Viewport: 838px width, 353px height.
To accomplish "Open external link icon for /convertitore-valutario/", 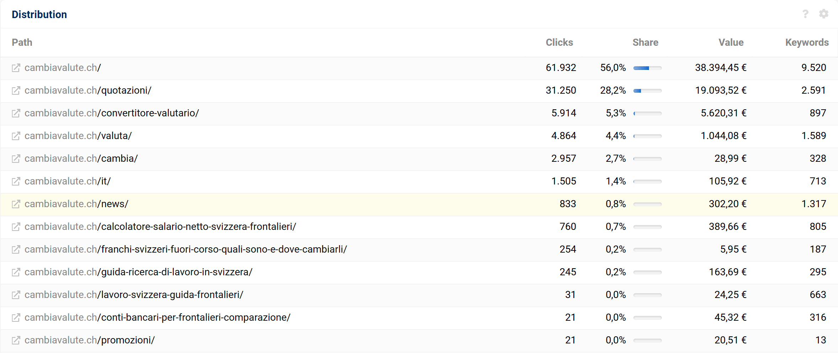I will pyautogui.click(x=16, y=113).
